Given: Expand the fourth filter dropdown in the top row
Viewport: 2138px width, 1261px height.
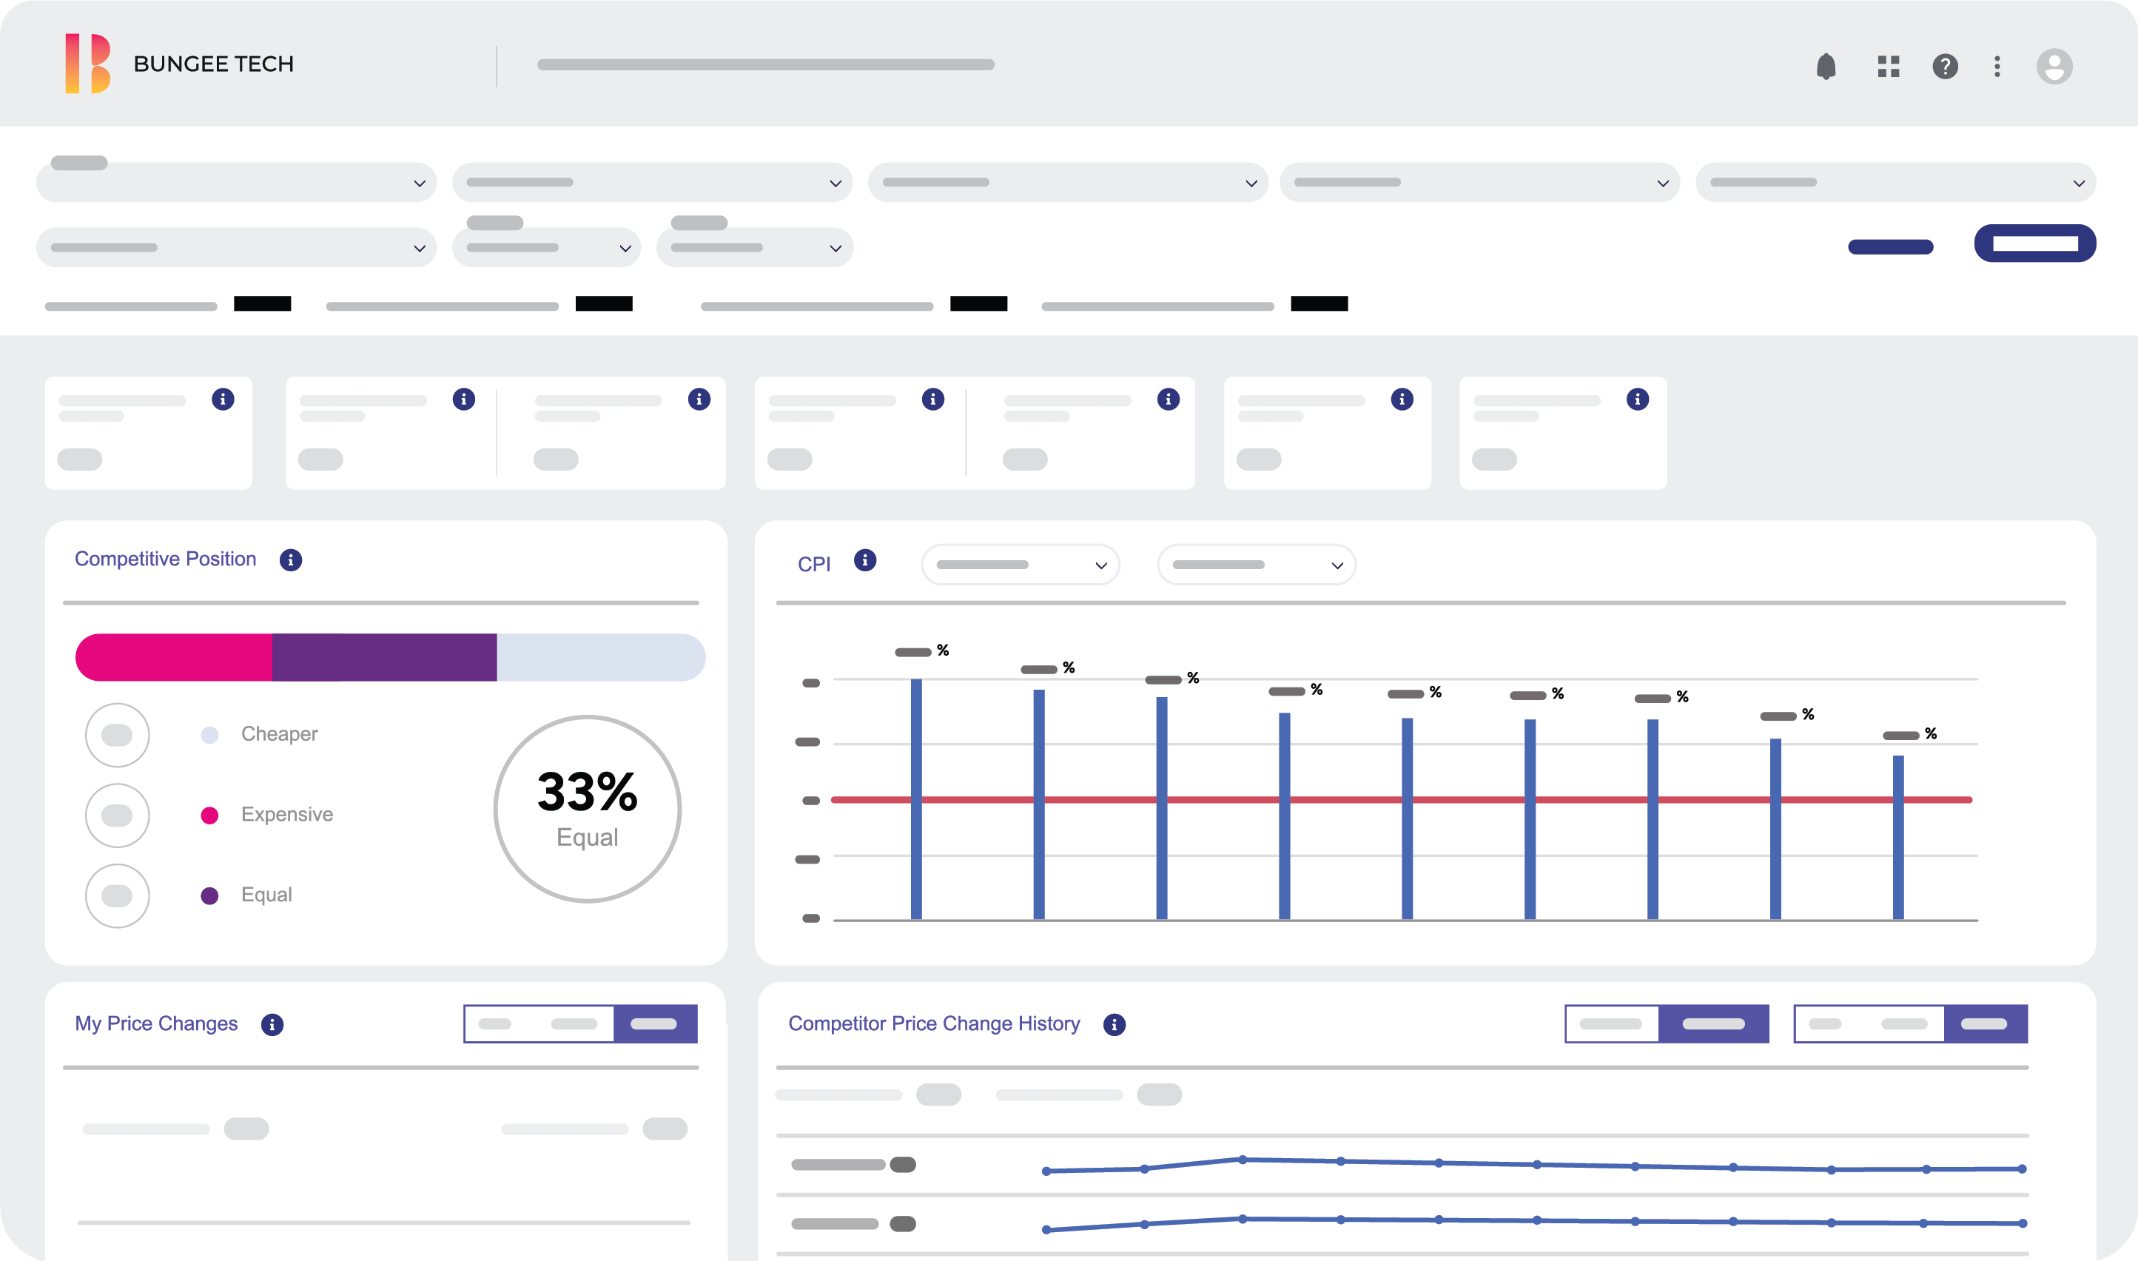Looking at the screenshot, I should pyautogui.click(x=1479, y=183).
